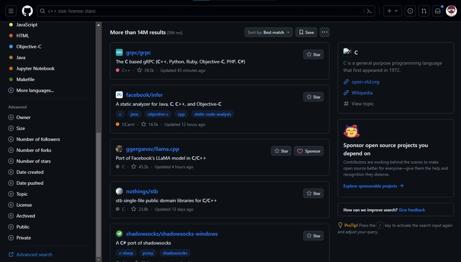
Task: Open nothings/stb repository
Action: [x=142, y=192]
